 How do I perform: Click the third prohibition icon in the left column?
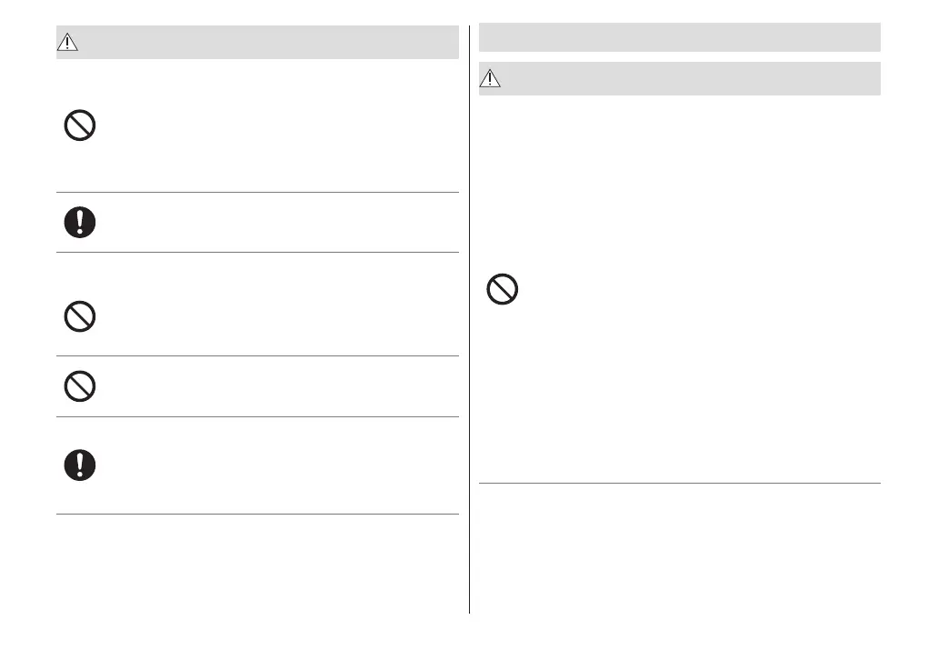80,386
